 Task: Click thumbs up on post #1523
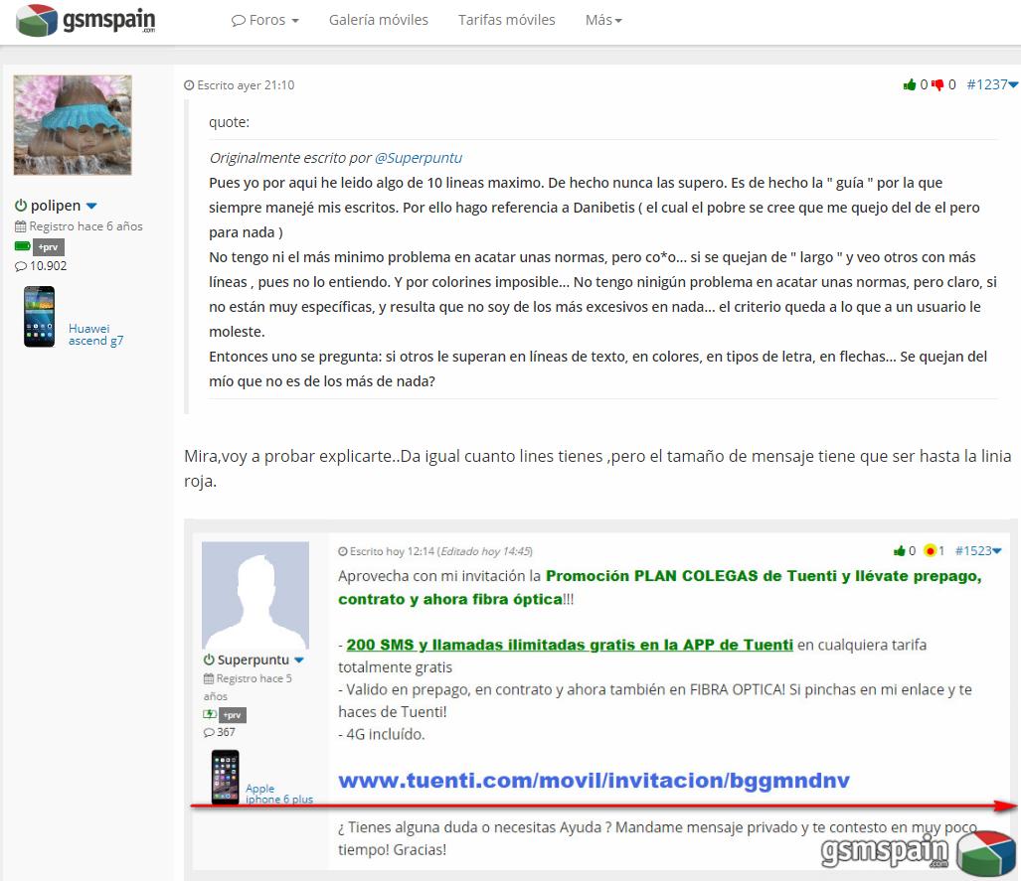pyautogui.click(x=900, y=551)
